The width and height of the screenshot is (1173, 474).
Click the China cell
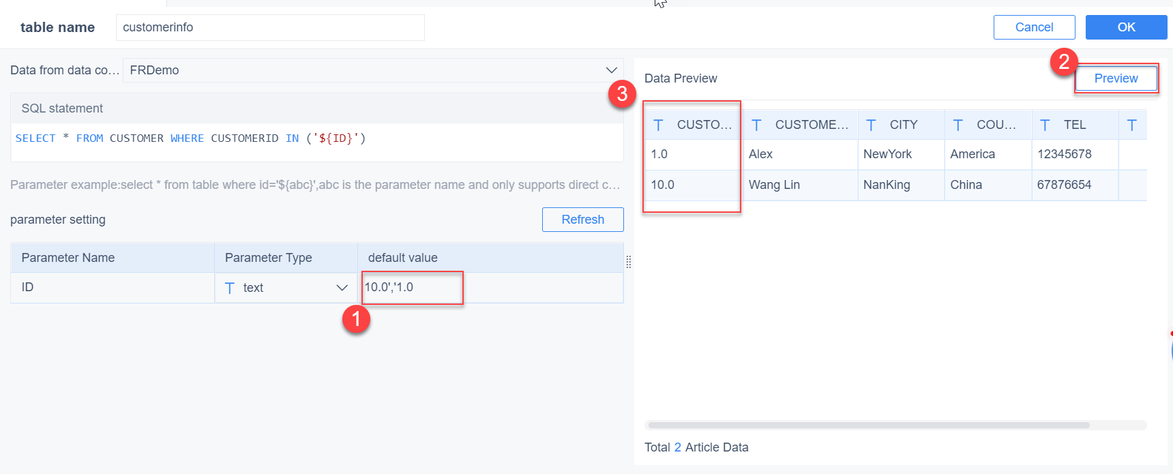point(988,185)
